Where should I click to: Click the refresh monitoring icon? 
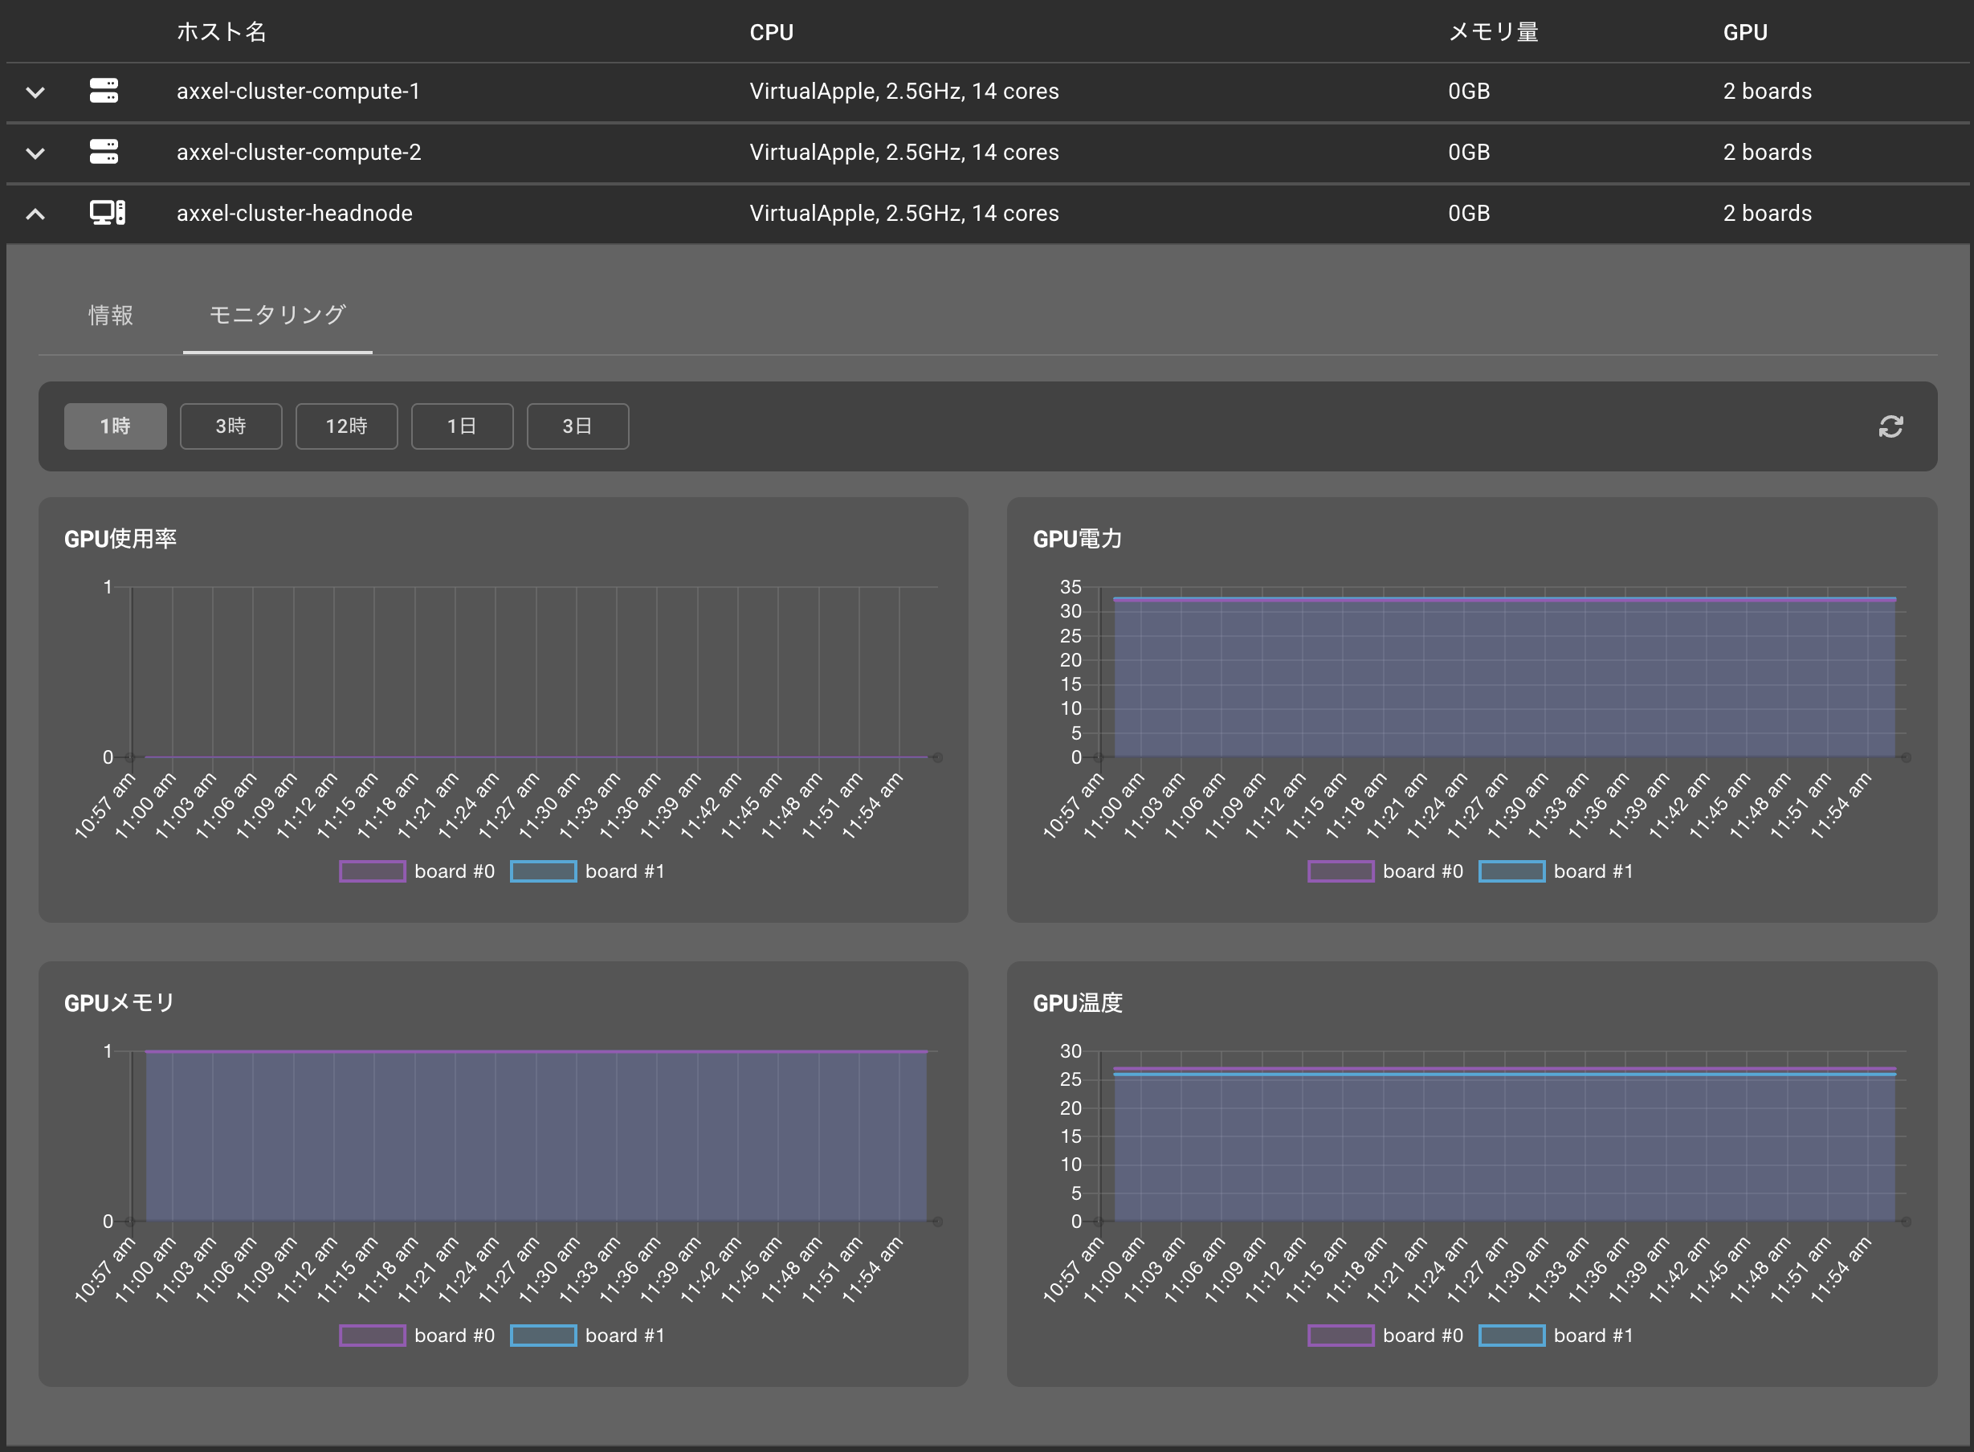[x=1890, y=426]
